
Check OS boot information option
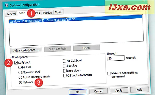click(65, 75)
